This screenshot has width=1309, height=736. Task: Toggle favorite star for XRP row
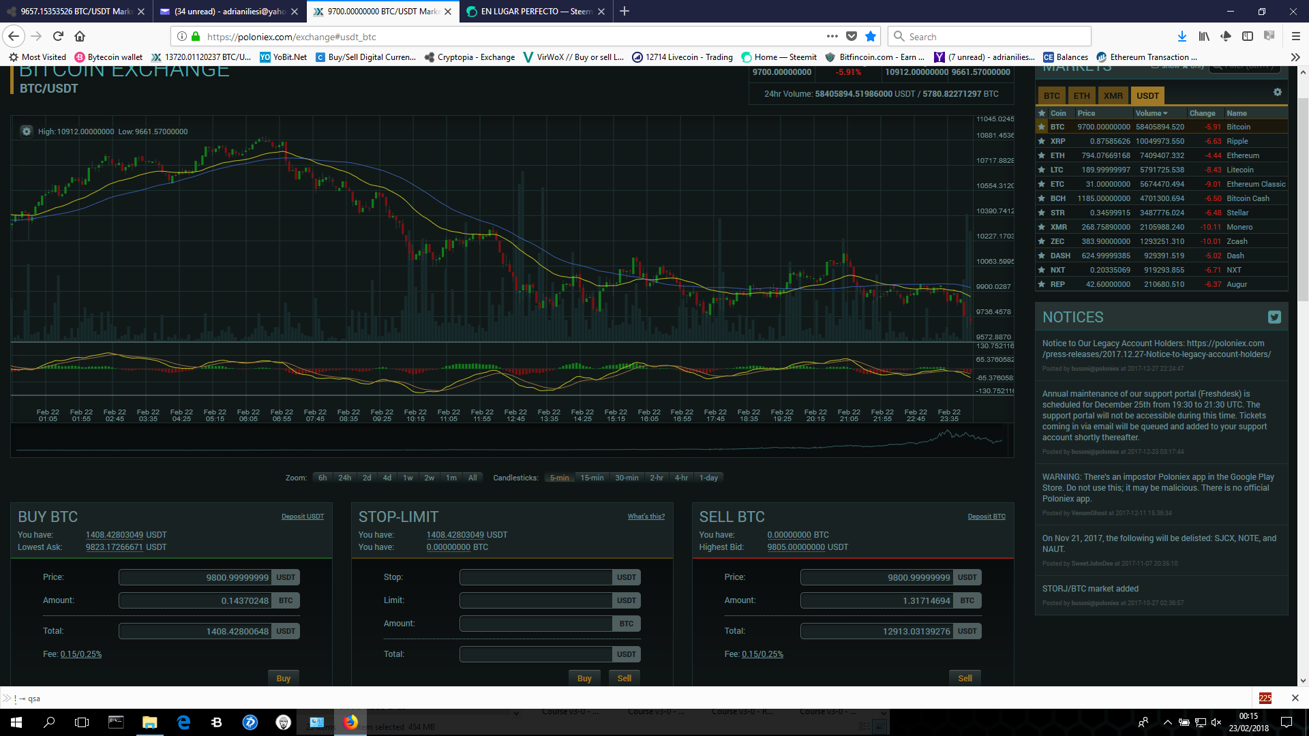(x=1041, y=141)
